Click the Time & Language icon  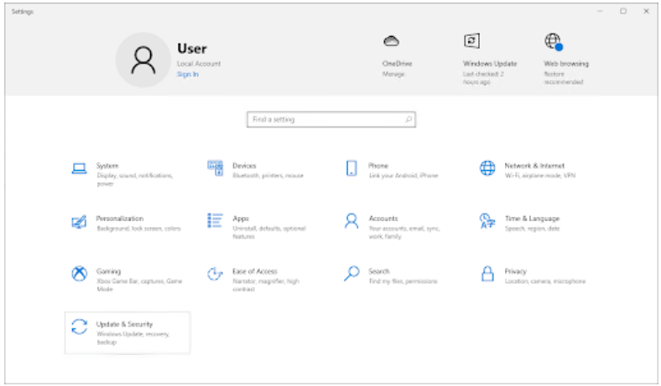click(x=487, y=221)
